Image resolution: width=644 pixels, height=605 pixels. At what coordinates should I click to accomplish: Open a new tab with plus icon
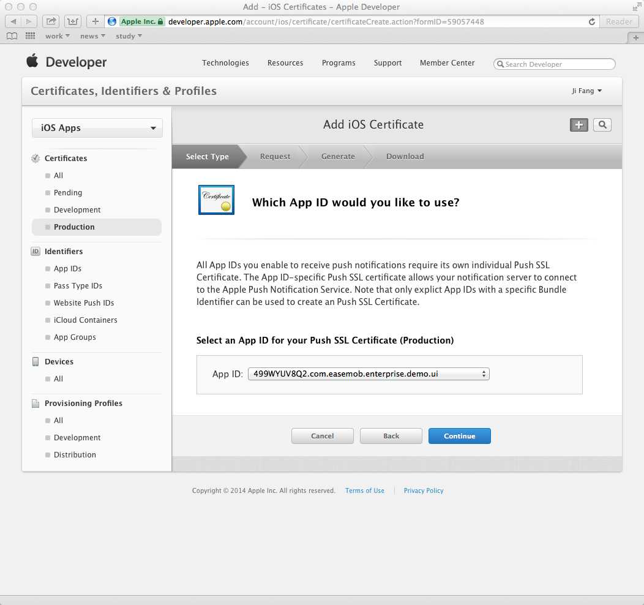(636, 38)
